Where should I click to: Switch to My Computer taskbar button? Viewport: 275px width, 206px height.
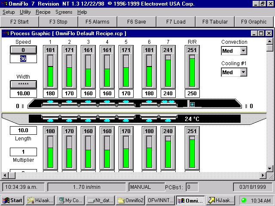70,200
